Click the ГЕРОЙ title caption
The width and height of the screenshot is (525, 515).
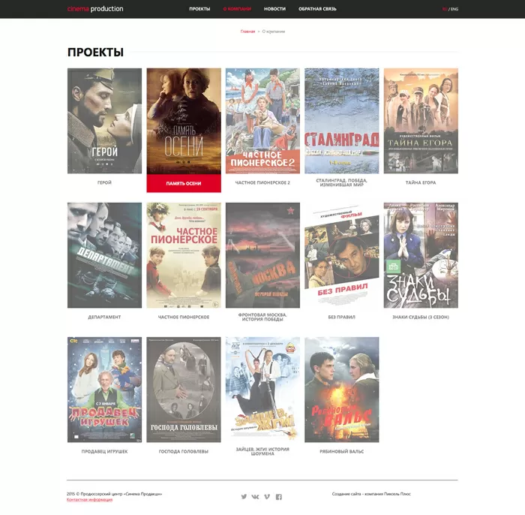104,182
